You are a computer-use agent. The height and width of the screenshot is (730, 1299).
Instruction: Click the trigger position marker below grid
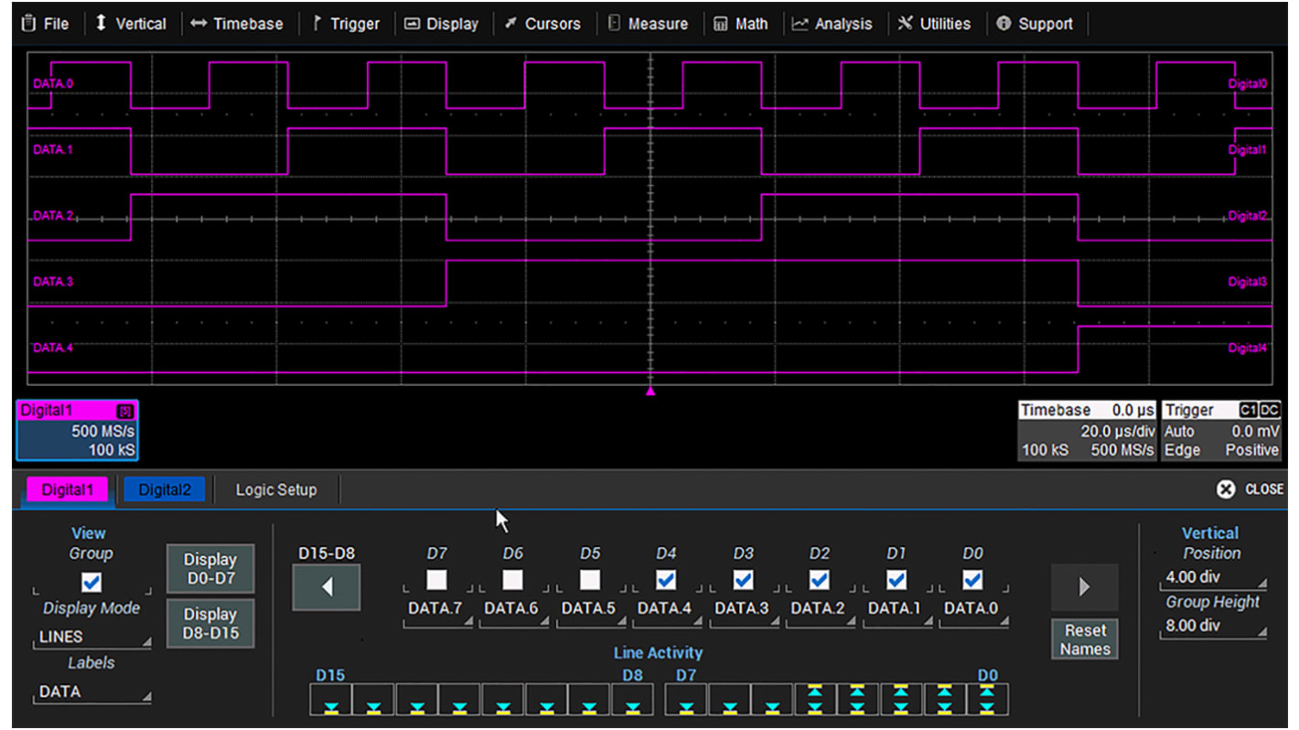tap(650, 392)
